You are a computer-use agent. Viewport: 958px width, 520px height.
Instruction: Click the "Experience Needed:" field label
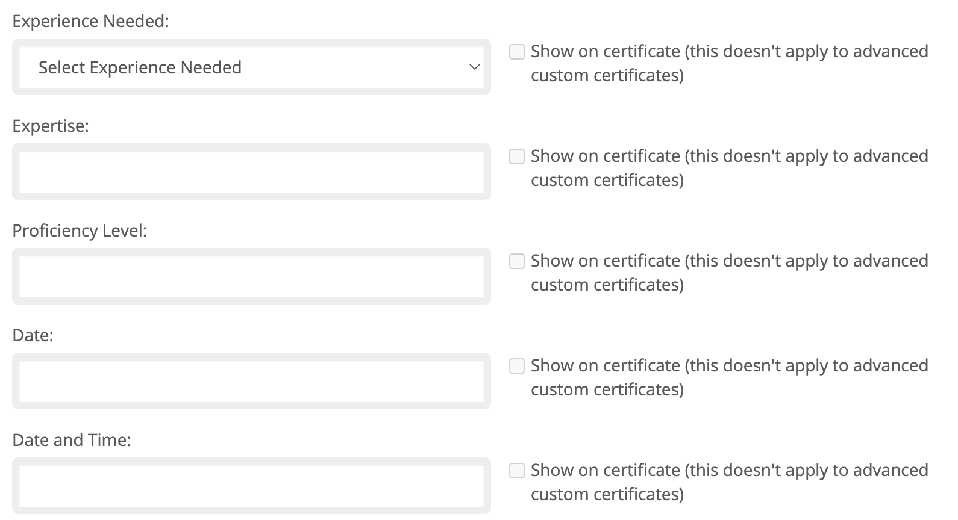tap(90, 22)
